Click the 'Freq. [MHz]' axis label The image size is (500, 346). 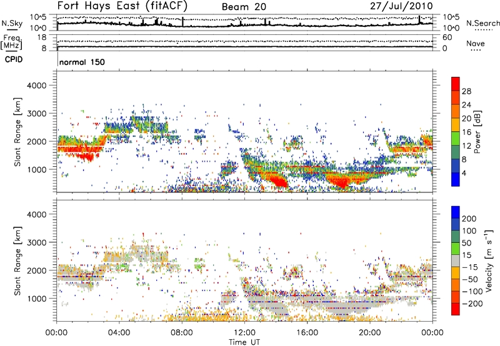pyautogui.click(x=11, y=42)
